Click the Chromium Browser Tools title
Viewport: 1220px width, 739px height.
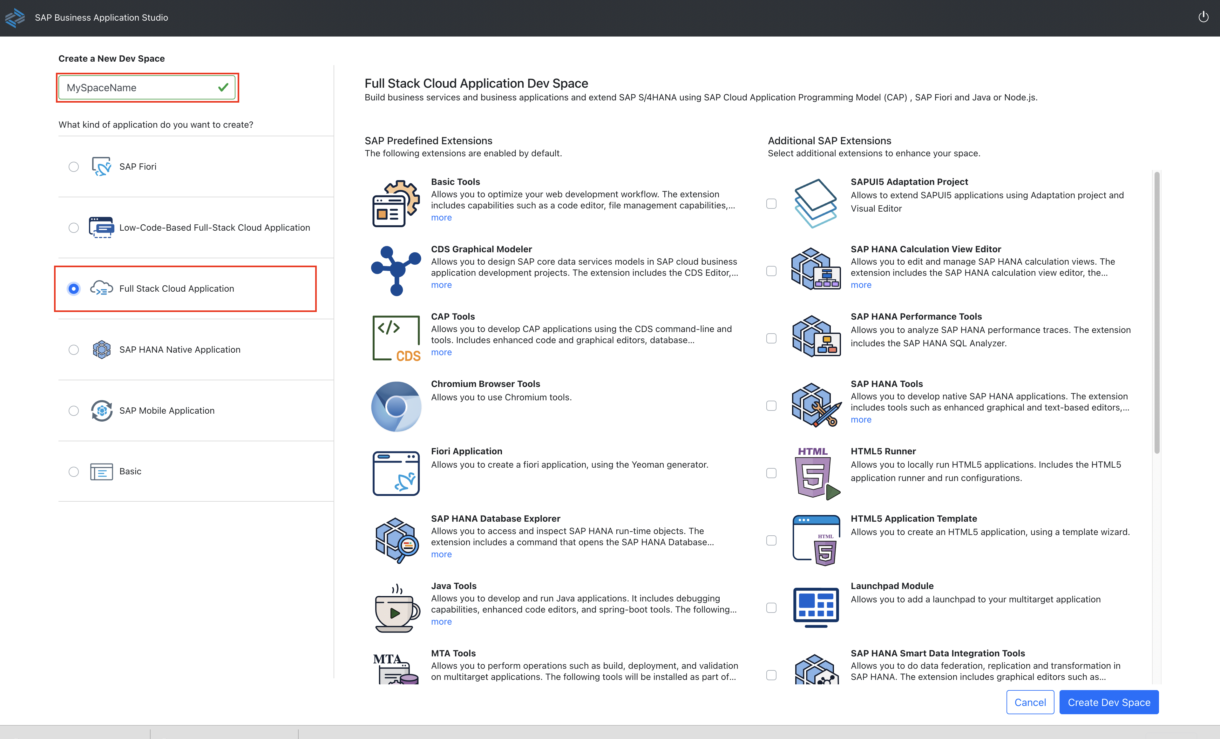(x=485, y=384)
